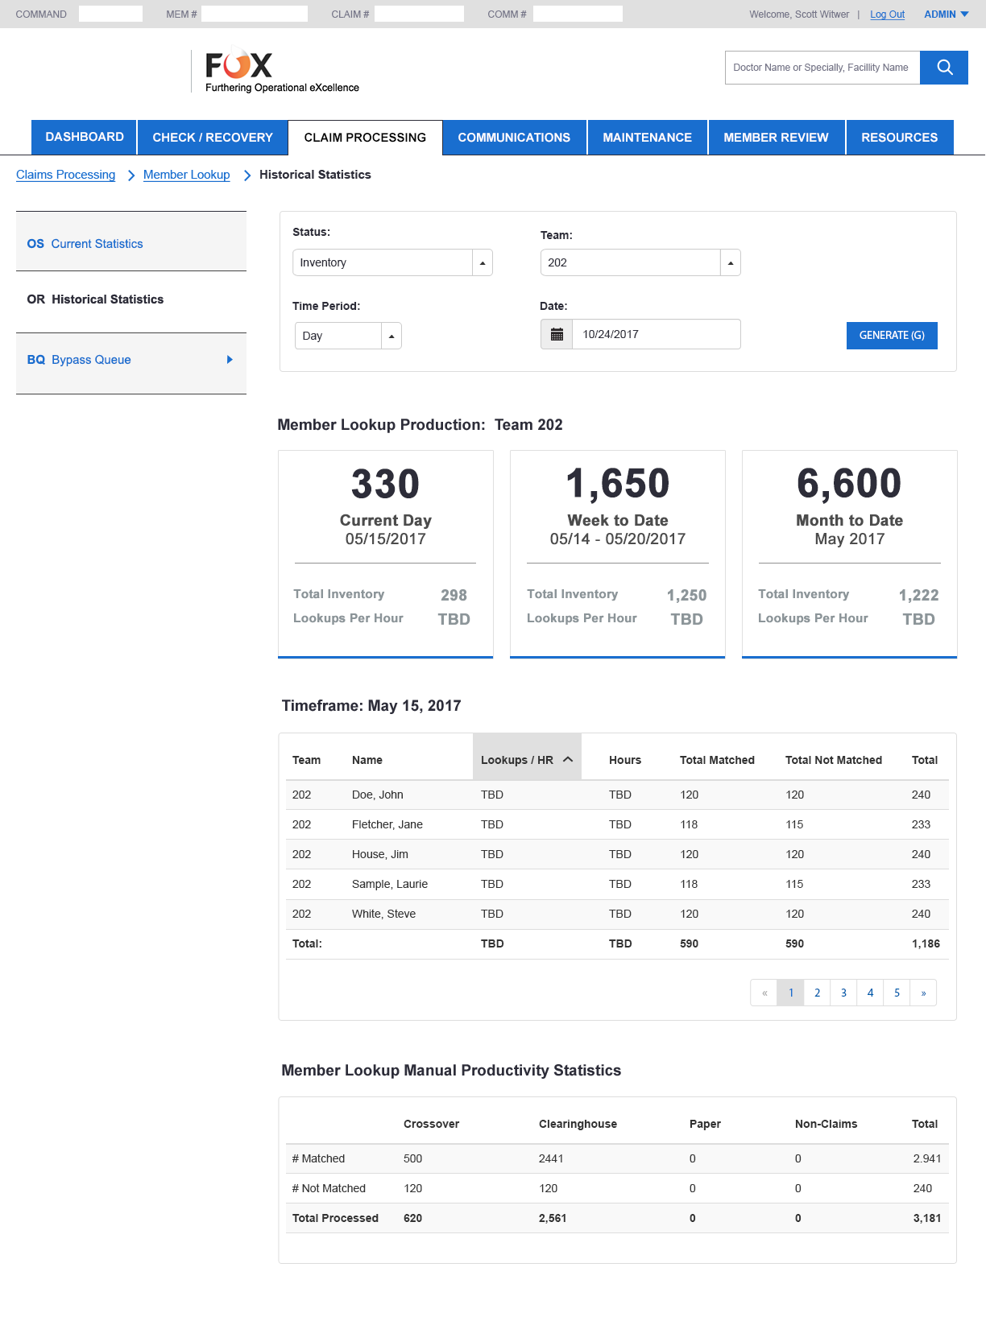
Task: Click the FOX logo
Action: (239, 65)
